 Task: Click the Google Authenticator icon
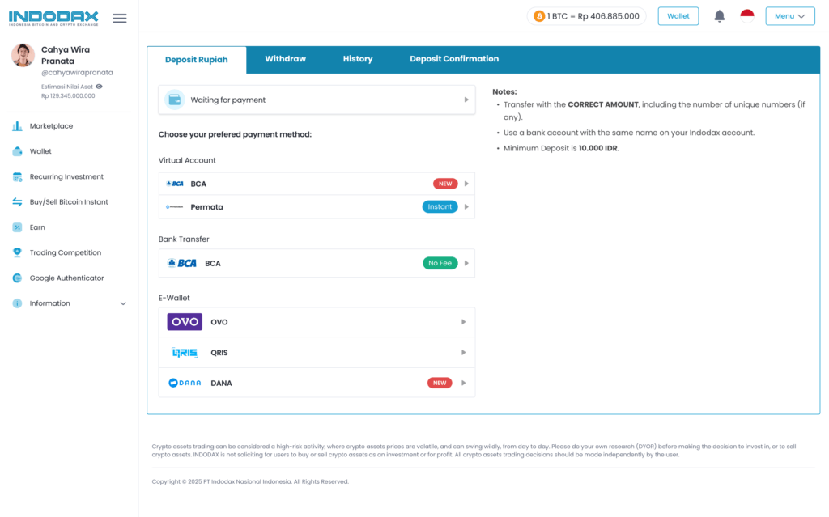coord(18,278)
